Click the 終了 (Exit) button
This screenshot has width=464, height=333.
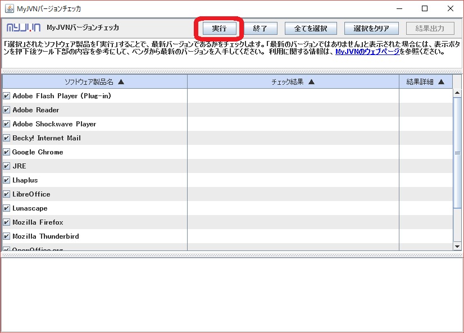(x=261, y=29)
